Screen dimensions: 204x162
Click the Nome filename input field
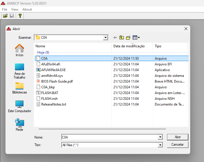(110, 137)
